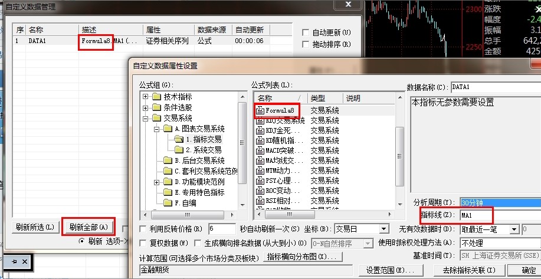The image size is (541, 279).
Task: Open the 0-N自然排序 dropdown
Action: coord(369,244)
